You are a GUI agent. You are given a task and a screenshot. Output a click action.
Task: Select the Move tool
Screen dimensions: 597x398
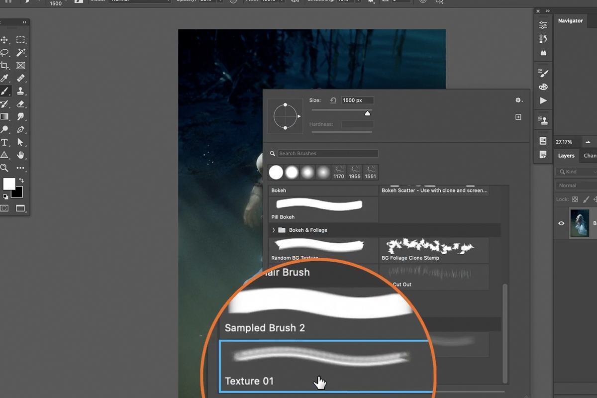pos(4,40)
